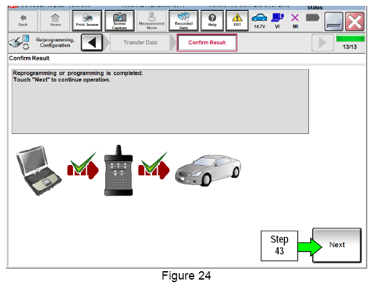Viewport: 373px width, 288px height.
Task: Open Recorded Data
Action: pyautogui.click(x=184, y=21)
